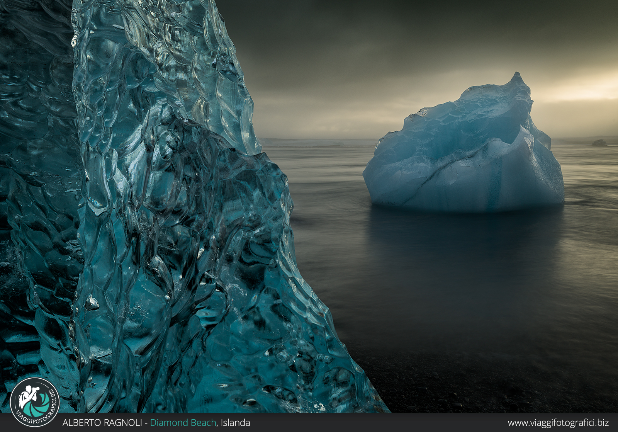Click the 'ALBERTO RAGNOLI' name text
The height and width of the screenshot is (432, 618).
coord(102,423)
